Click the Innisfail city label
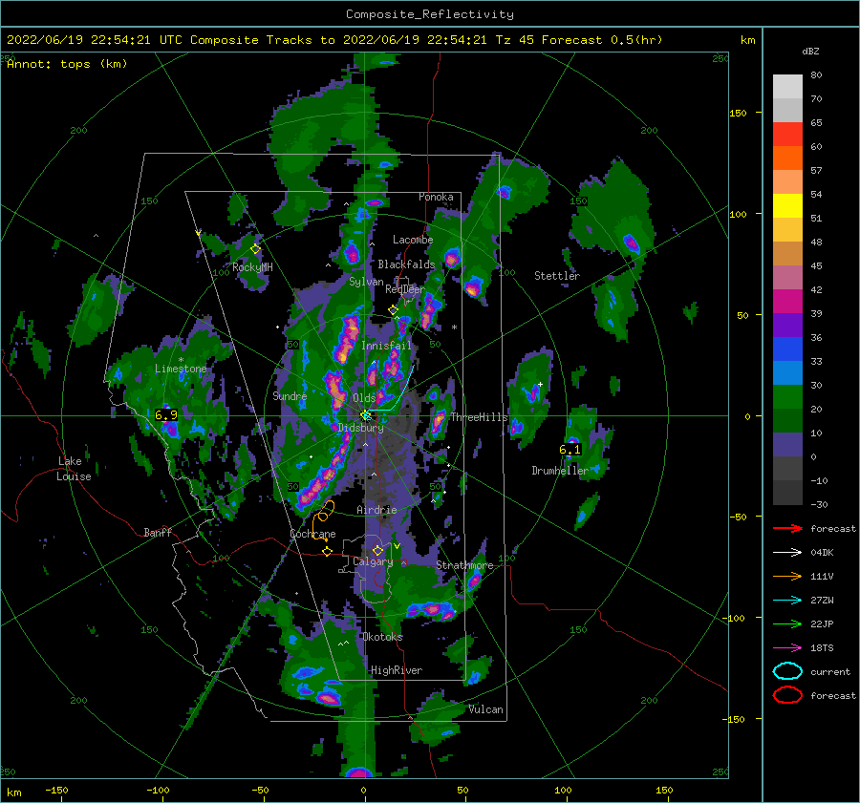This screenshot has height=803, width=860. [386, 346]
